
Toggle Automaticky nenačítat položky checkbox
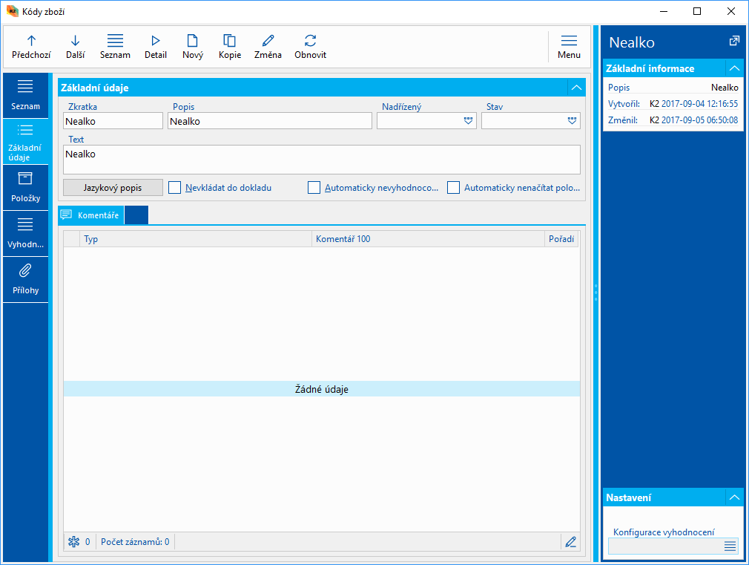[454, 188]
